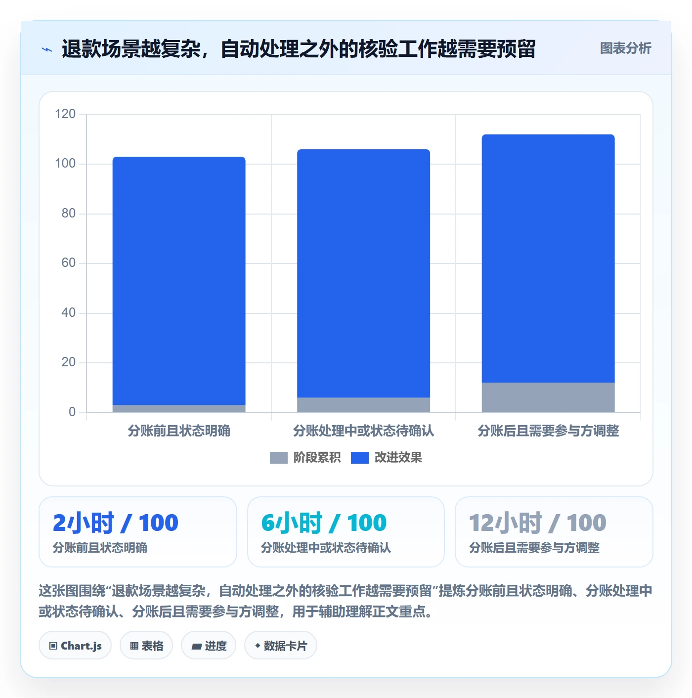Click x-axis label 分账处理中或状态待确认
692x698 pixels.
(x=363, y=431)
